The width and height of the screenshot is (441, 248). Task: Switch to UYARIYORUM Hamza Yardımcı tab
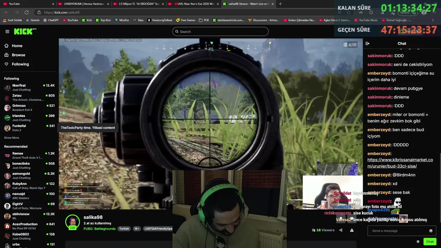coord(84,4)
